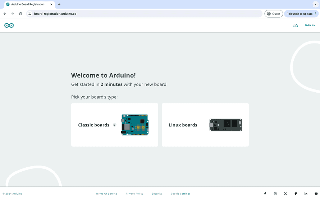
Task: Click the Arduino logo in the header
Action: point(9,25)
